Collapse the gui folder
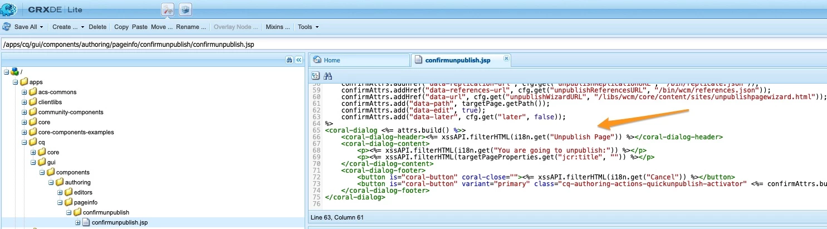Viewport: 827px width, 229px height. coord(33,162)
